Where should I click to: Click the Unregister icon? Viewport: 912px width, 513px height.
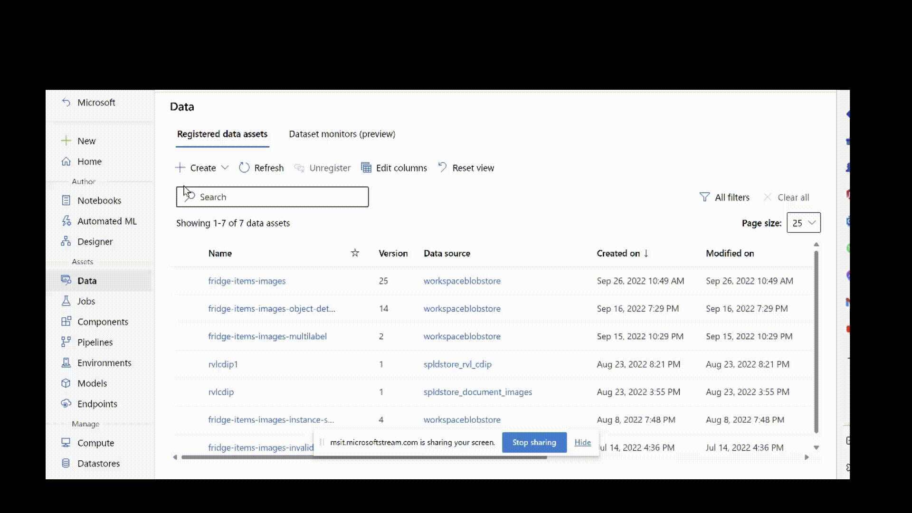pyautogui.click(x=299, y=168)
